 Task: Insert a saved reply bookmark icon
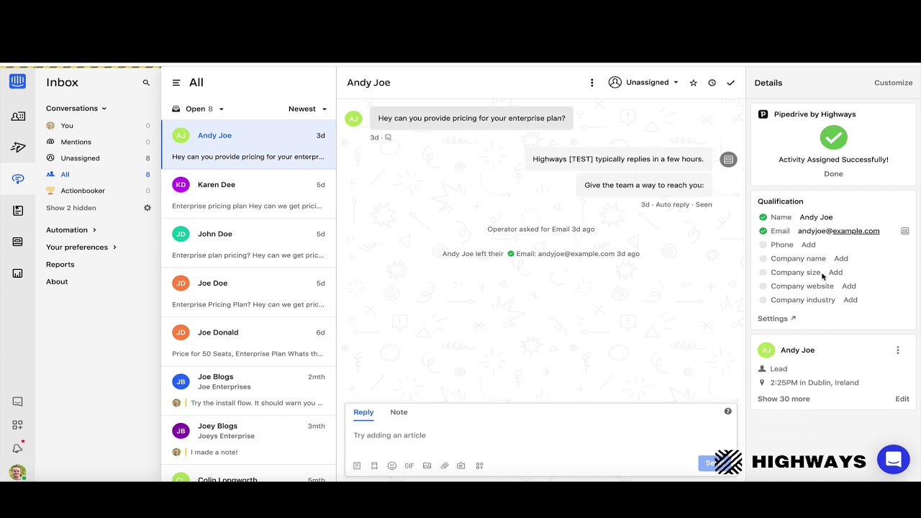[374, 465]
